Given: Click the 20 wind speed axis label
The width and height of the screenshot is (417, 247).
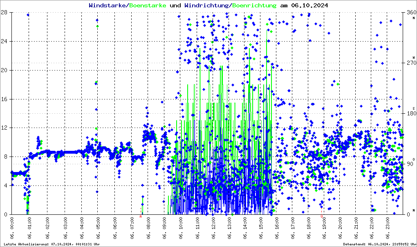Looking at the screenshot, I should point(4,70).
